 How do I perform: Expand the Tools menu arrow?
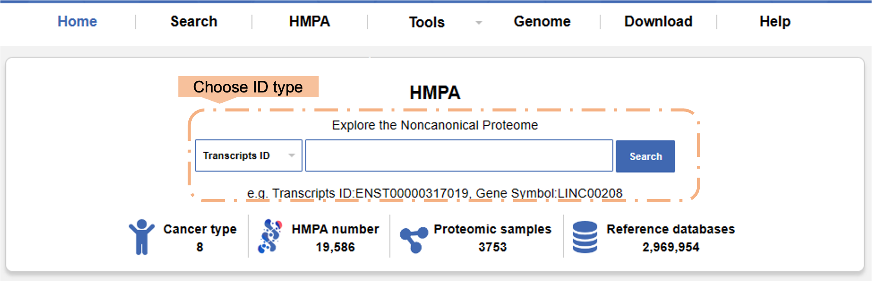pos(479,22)
